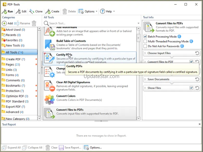Viewport: 203px width, 152px height.
Task: Click the Run tool icon
Action: tap(4, 11)
